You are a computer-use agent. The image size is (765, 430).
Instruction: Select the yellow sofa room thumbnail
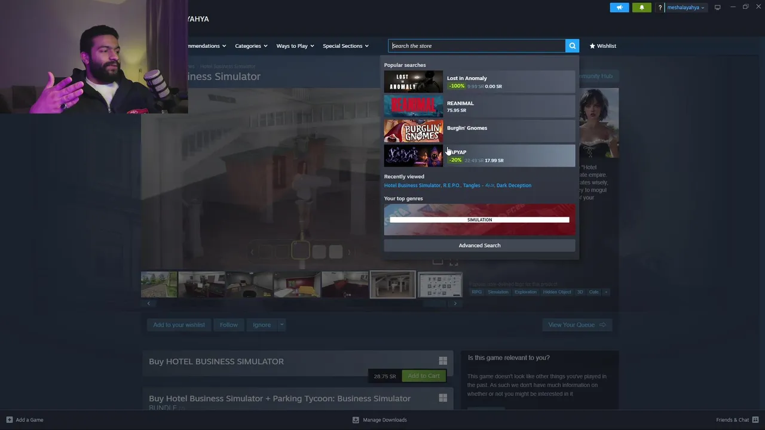(x=297, y=285)
